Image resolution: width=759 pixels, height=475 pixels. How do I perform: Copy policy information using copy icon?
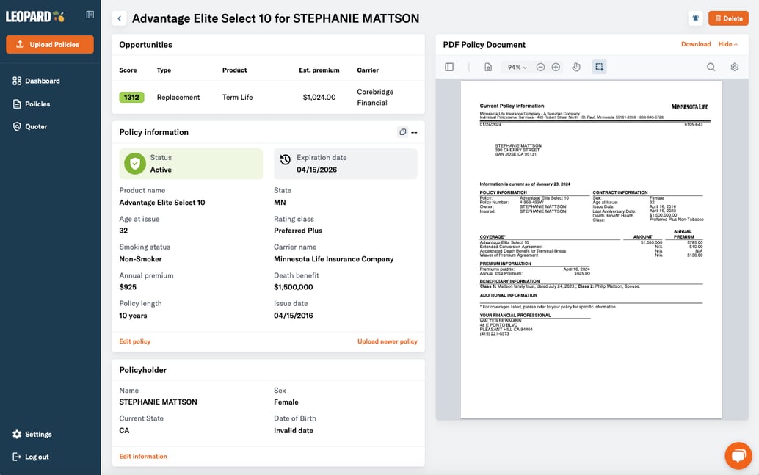(402, 132)
